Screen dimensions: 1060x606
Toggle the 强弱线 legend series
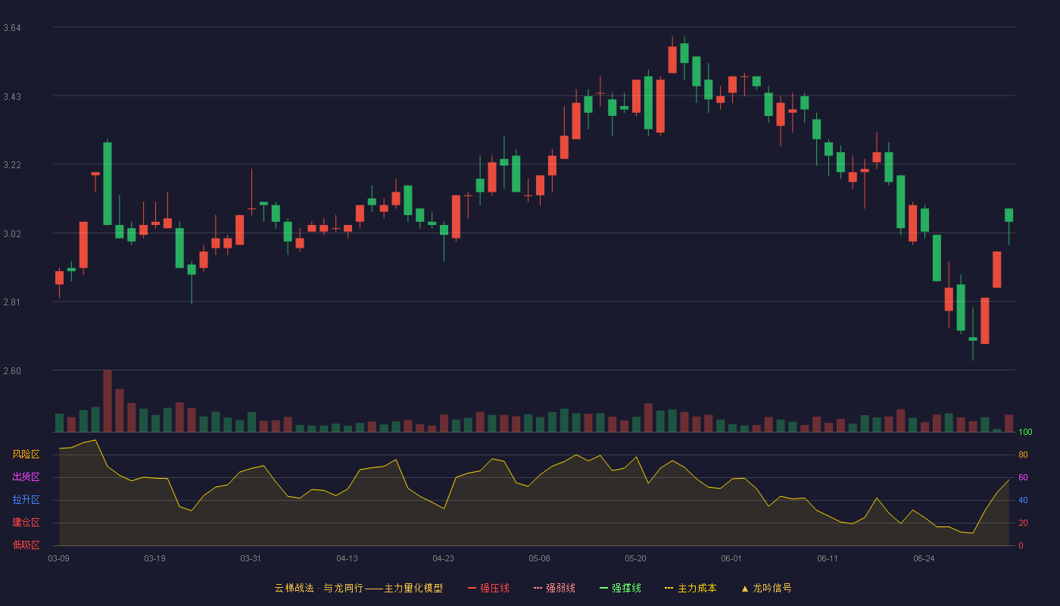tap(554, 588)
